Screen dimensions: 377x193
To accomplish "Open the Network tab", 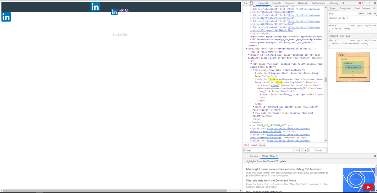I will (303, 3).
